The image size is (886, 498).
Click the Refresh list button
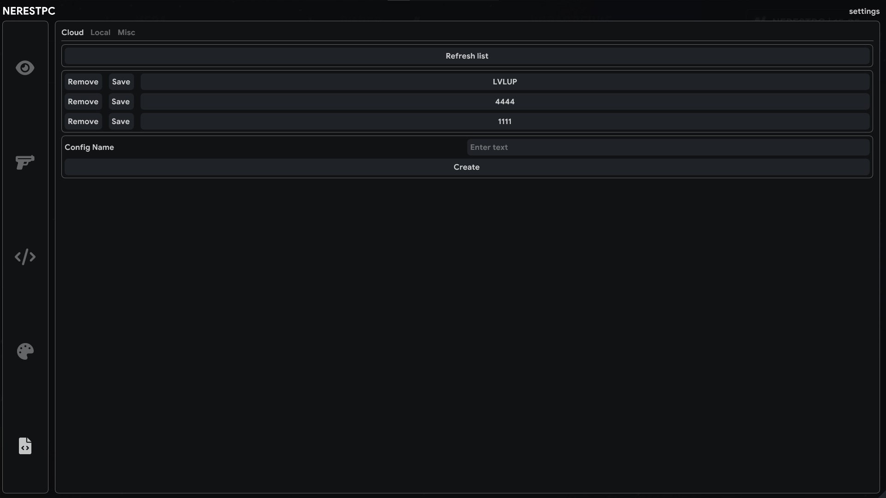click(x=467, y=56)
